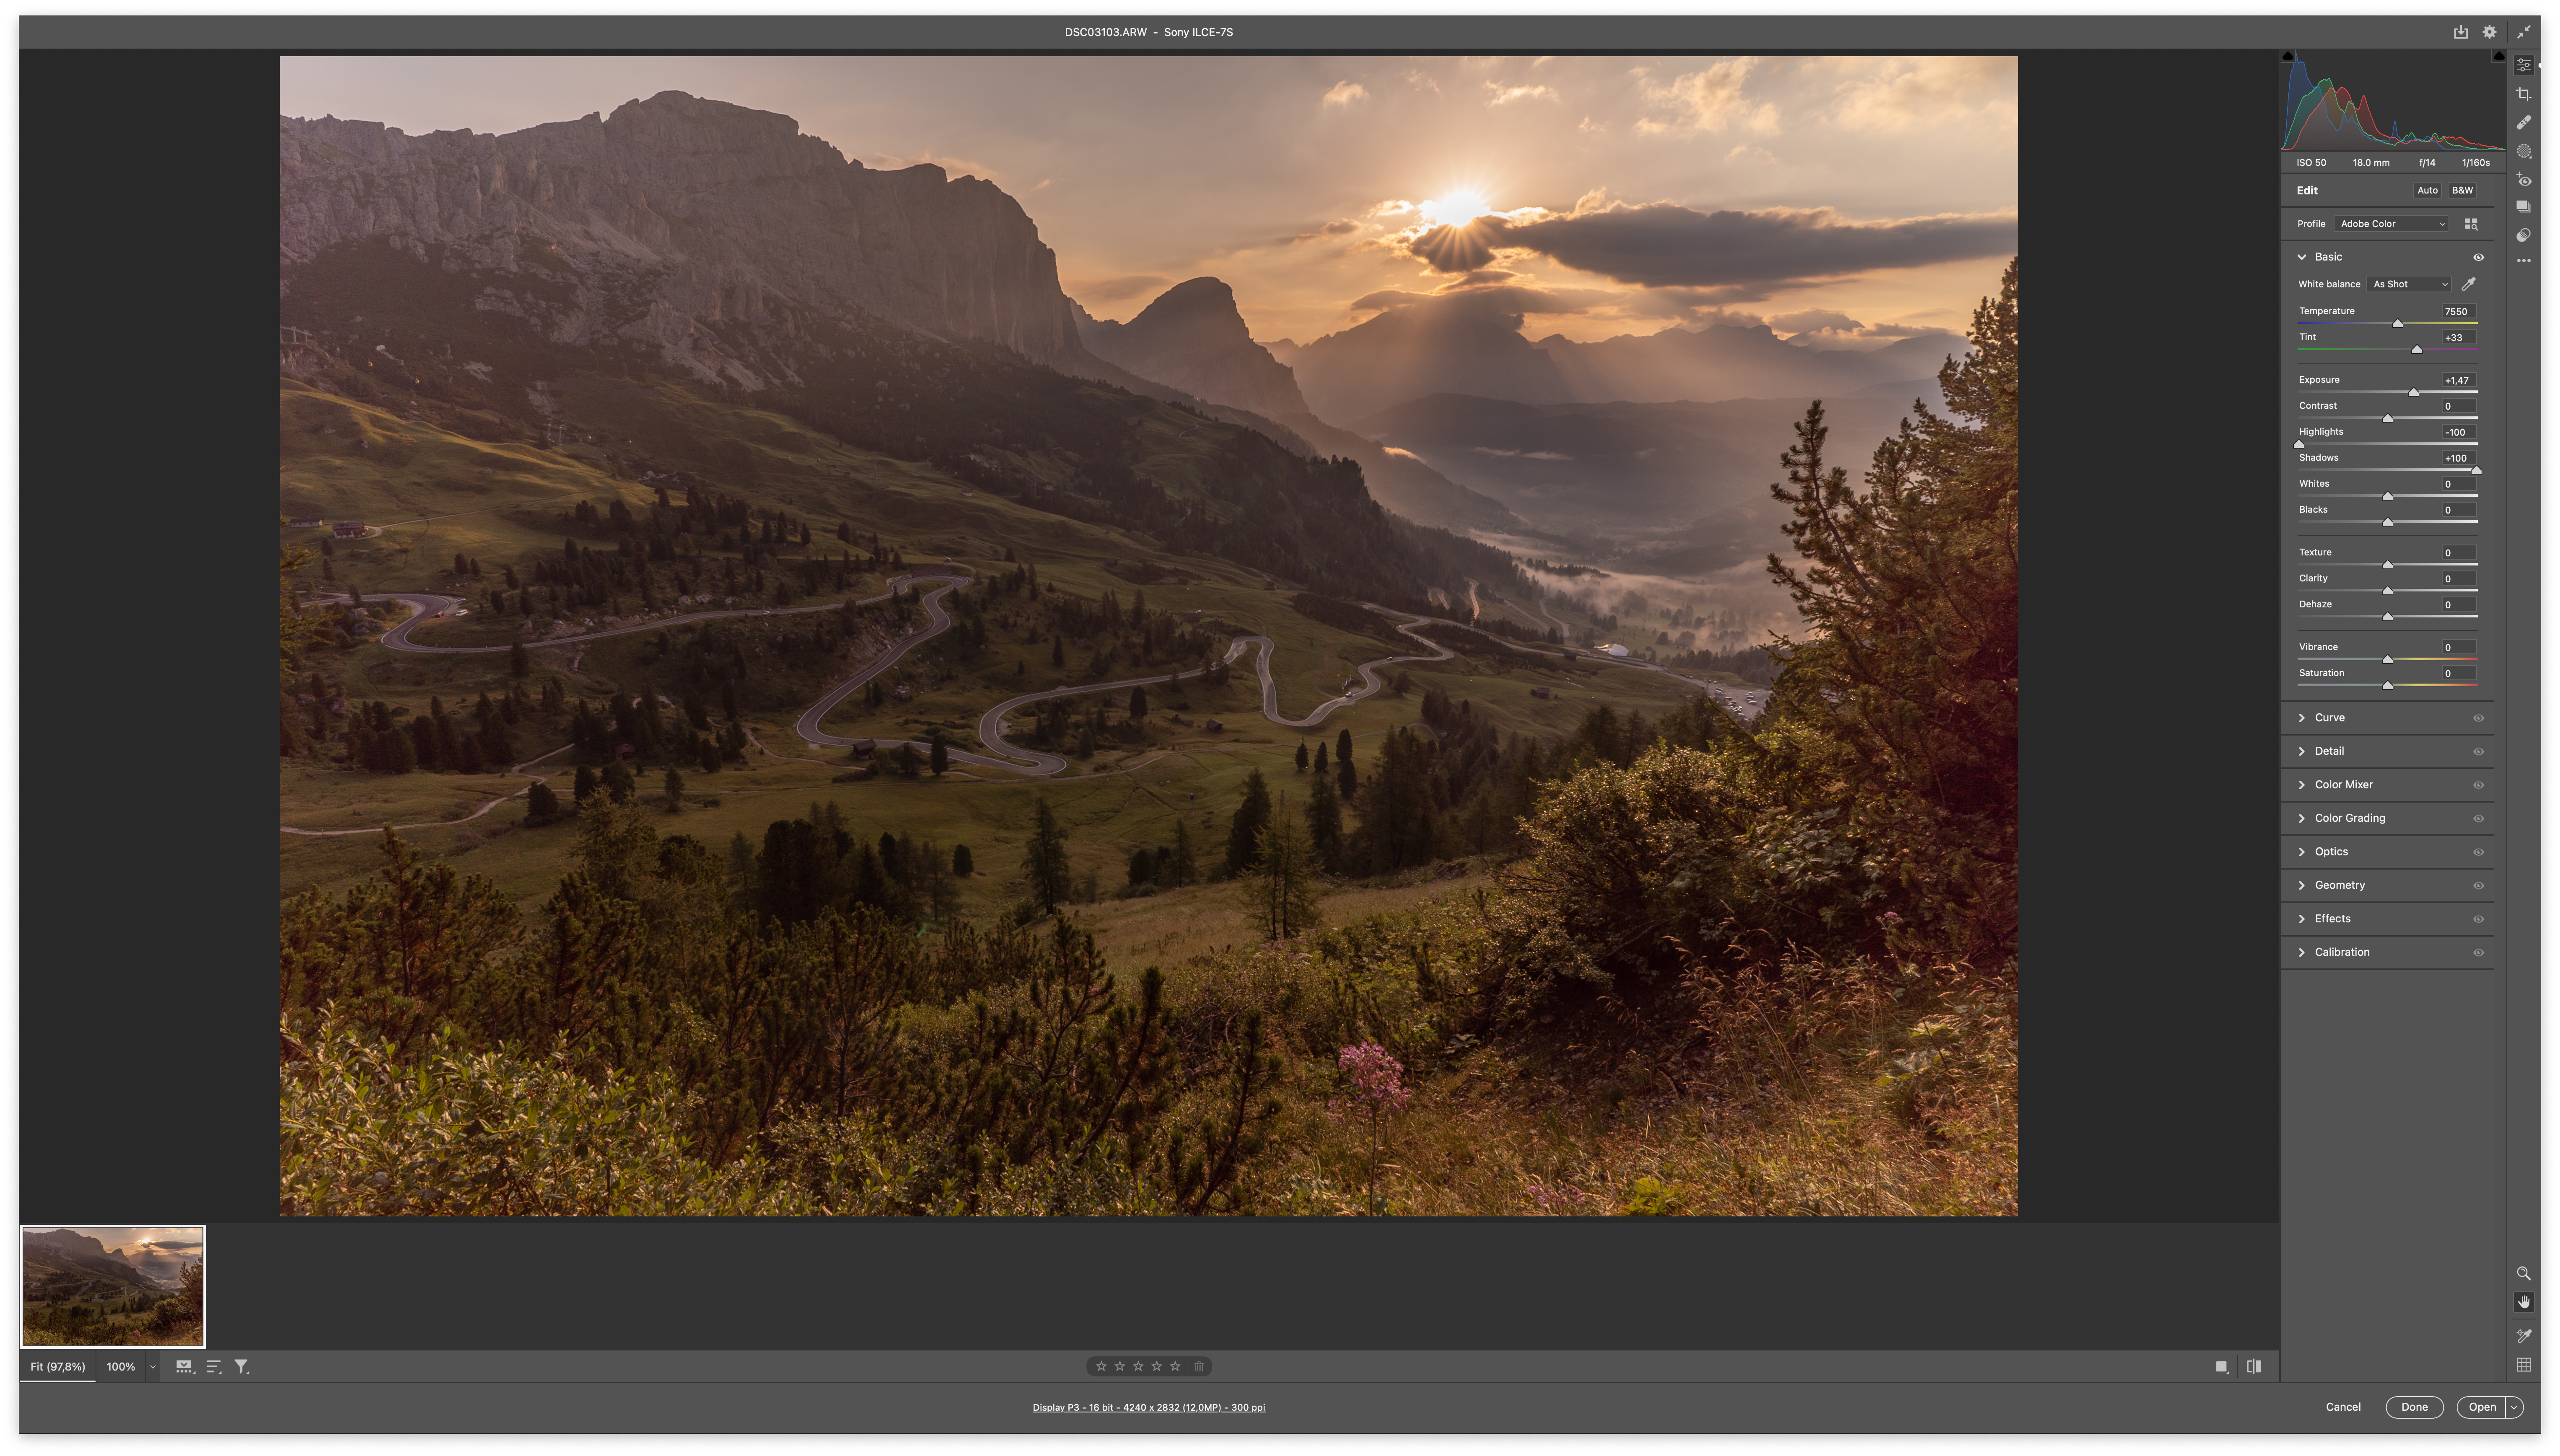The image size is (2560, 1456).
Task: Open the White balance As Shot dropdown
Action: coord(2410,284)
